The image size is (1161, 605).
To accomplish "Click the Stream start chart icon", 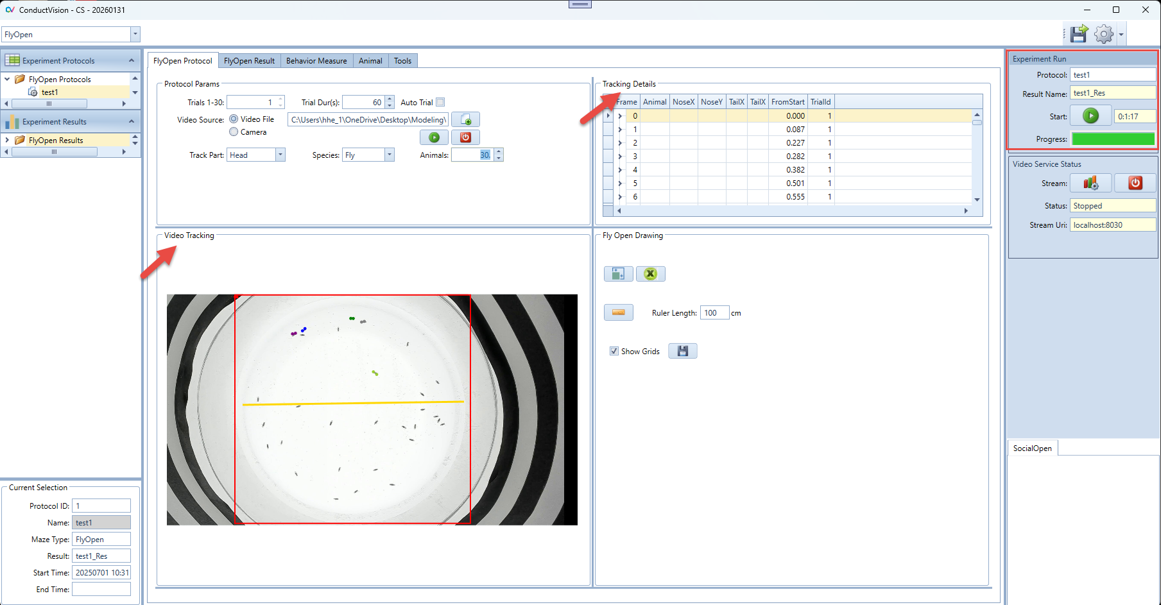I will (x=1090, y=183).
